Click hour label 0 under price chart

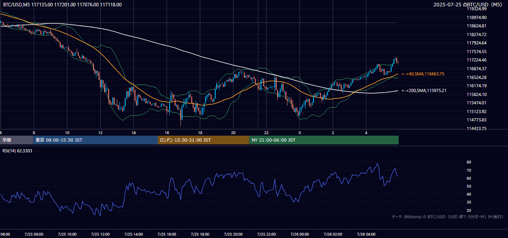pyautogui.click(x=300, y=132)
